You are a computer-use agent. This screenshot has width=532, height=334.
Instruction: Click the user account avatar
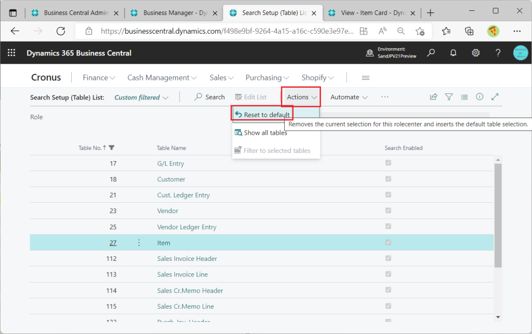pyautogui.click(x=521, y=53)
